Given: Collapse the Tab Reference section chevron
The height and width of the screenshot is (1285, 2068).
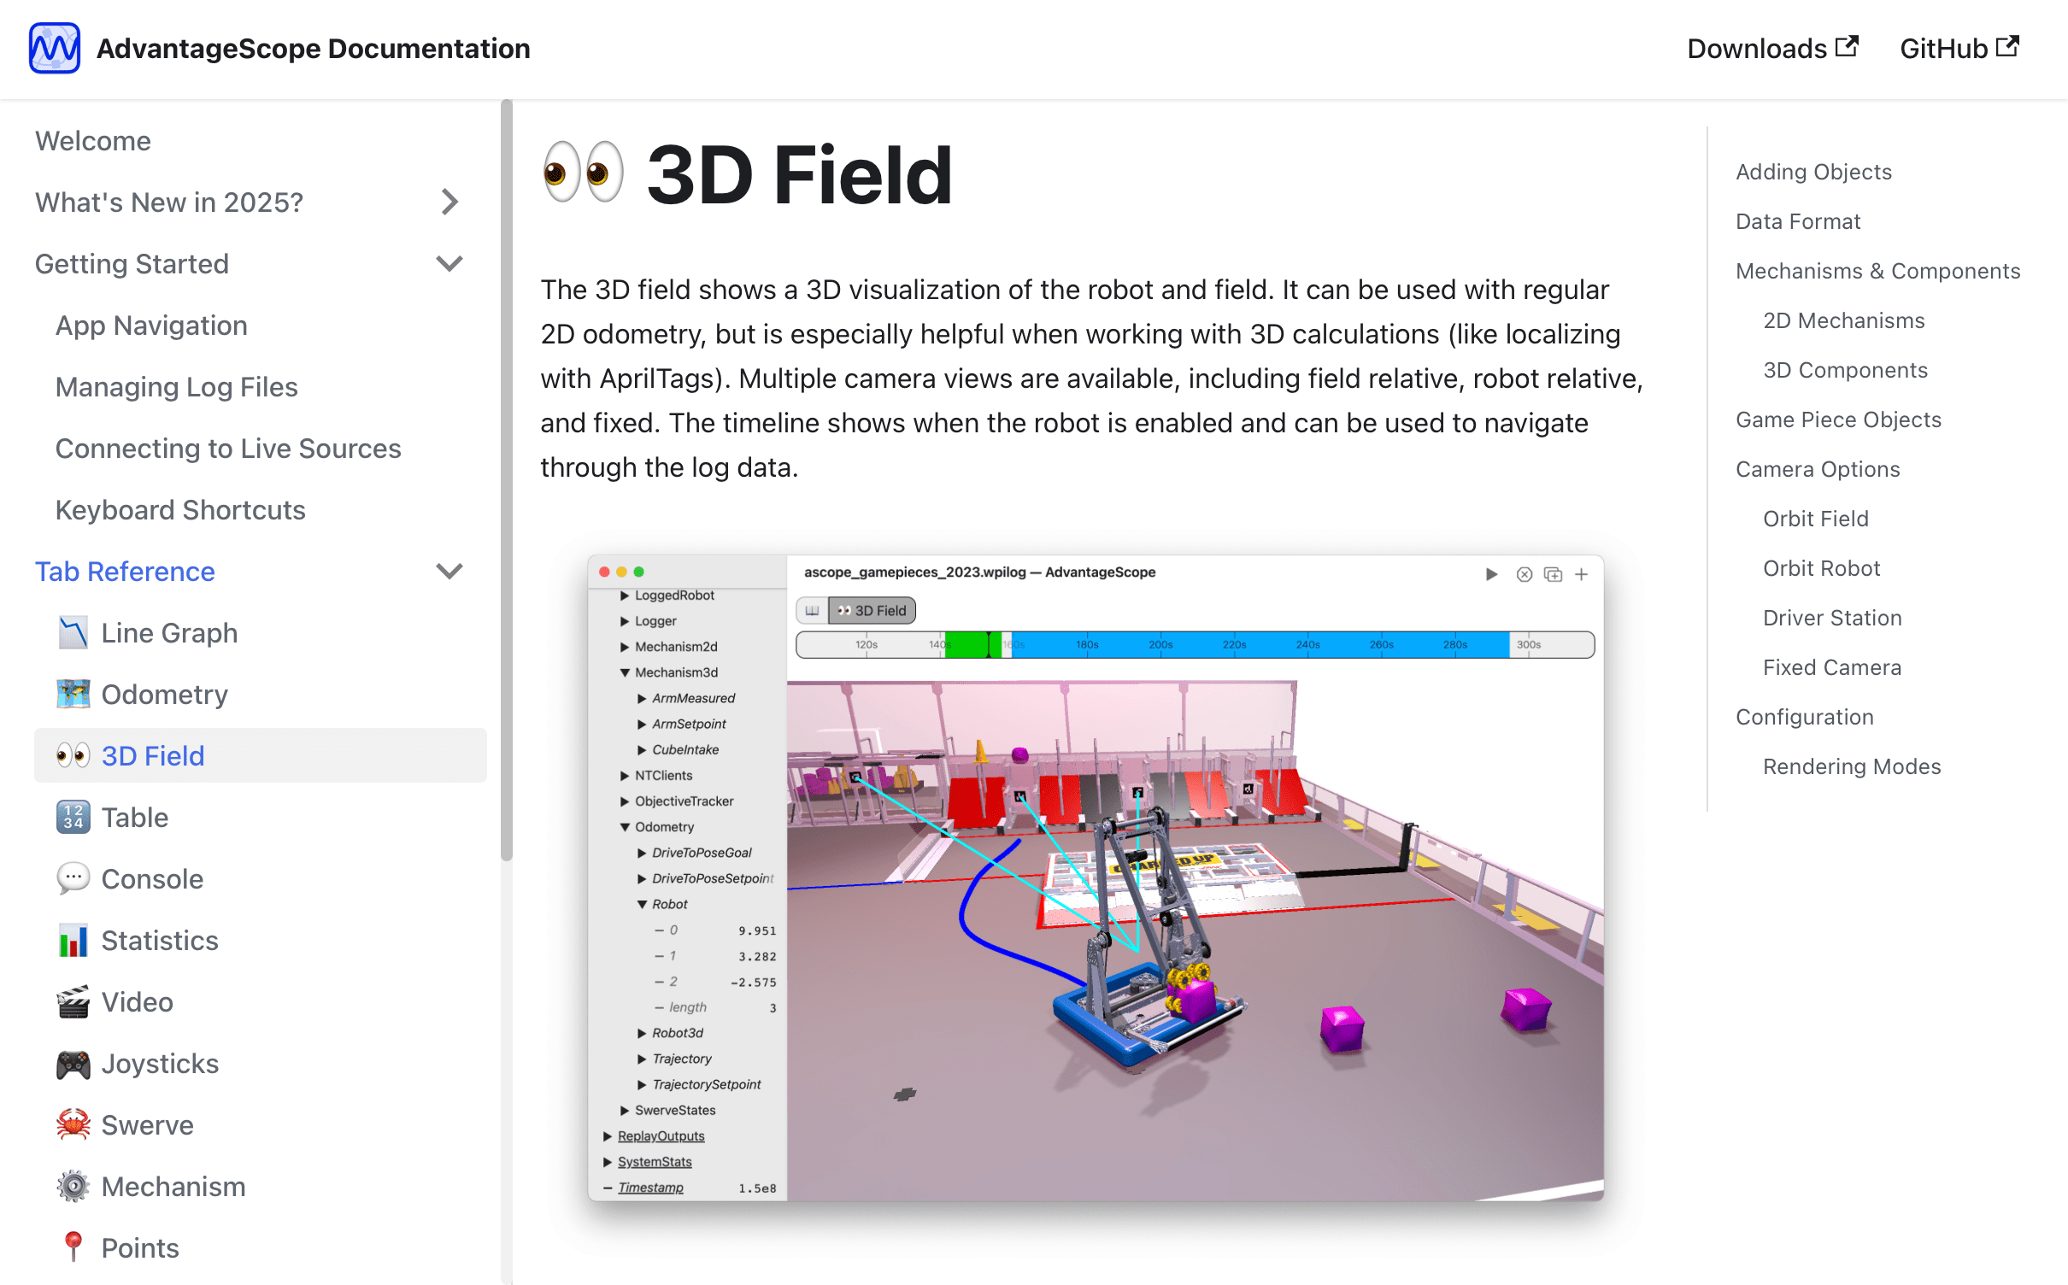Looking at the screenshot, I should [x=449, y=572].
